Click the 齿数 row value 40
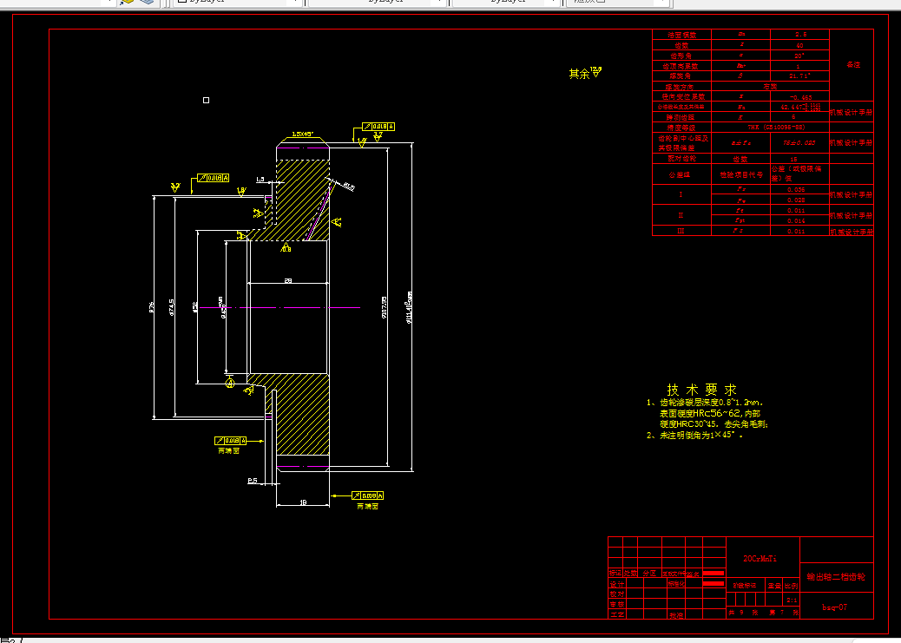The height and width of the screenshot is (643, 901). pos(799,45)
